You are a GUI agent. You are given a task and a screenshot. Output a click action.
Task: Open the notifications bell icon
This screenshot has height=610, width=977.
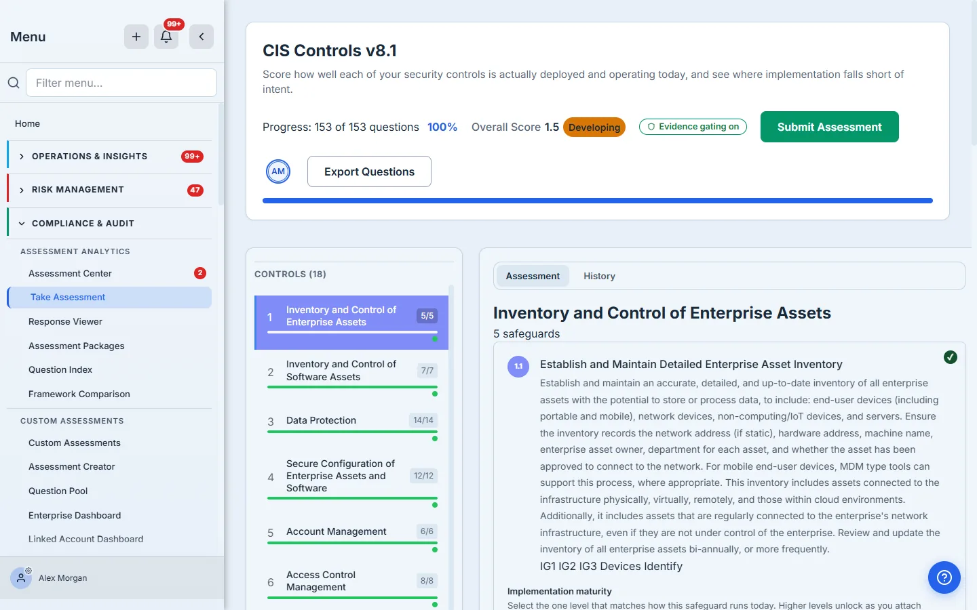click(x=166, y=37)
